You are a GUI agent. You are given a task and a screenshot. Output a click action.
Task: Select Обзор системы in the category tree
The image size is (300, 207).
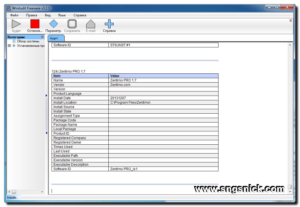pyautogui.click(x=28, y=41)
